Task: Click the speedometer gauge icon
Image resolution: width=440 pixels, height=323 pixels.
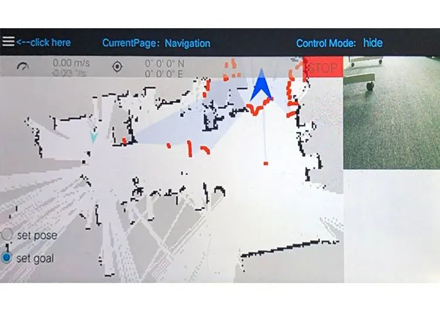Action: (x=23, y=67)
